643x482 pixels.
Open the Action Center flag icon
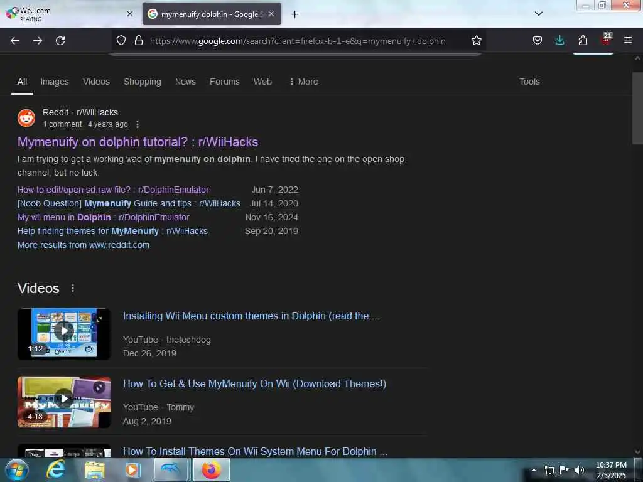pyautogui.click(x=565, y=470)
